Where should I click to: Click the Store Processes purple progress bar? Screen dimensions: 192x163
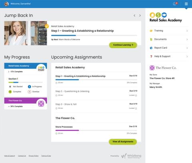[96, 130]
